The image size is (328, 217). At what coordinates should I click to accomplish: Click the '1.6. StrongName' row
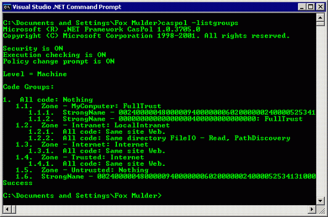click(166, 177)
